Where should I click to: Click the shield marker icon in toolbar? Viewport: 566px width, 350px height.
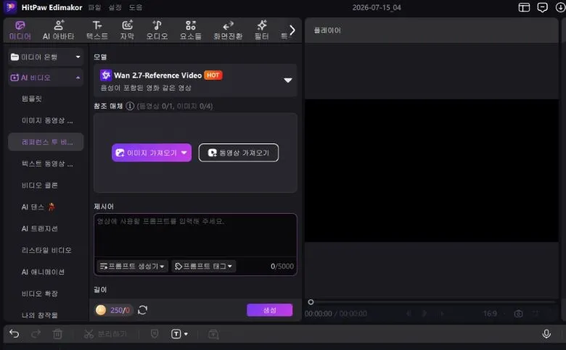[x=155, y=334]
